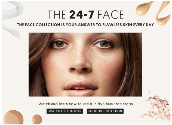Click the words EVERY DAY in the subheading

point(143,25)
